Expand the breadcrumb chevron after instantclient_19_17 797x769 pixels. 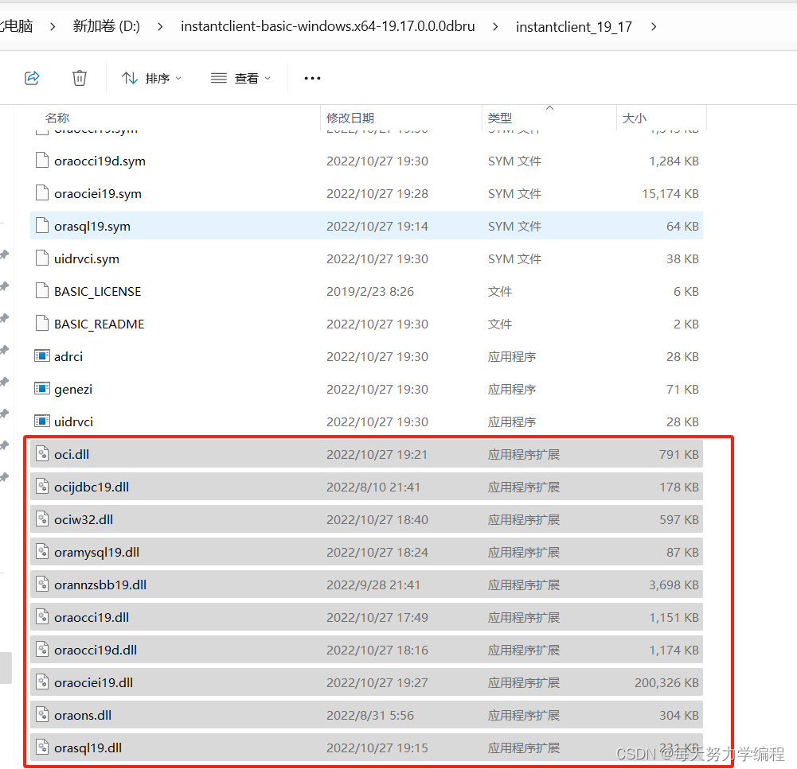[x=654, y=25]
